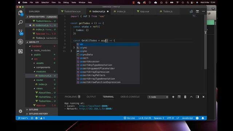Collapse the frontend folder
The height and width of the screenshot is (131, 233).
[x=42, y=46]
